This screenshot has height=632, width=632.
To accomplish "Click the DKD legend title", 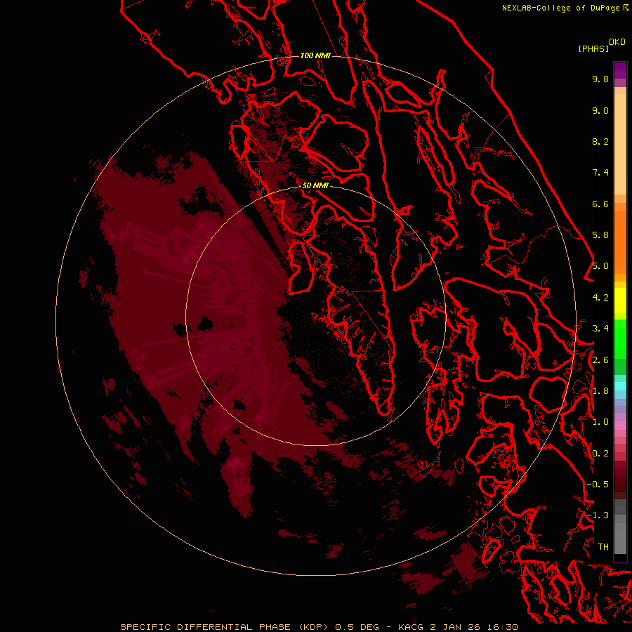I will pos(617,42).
